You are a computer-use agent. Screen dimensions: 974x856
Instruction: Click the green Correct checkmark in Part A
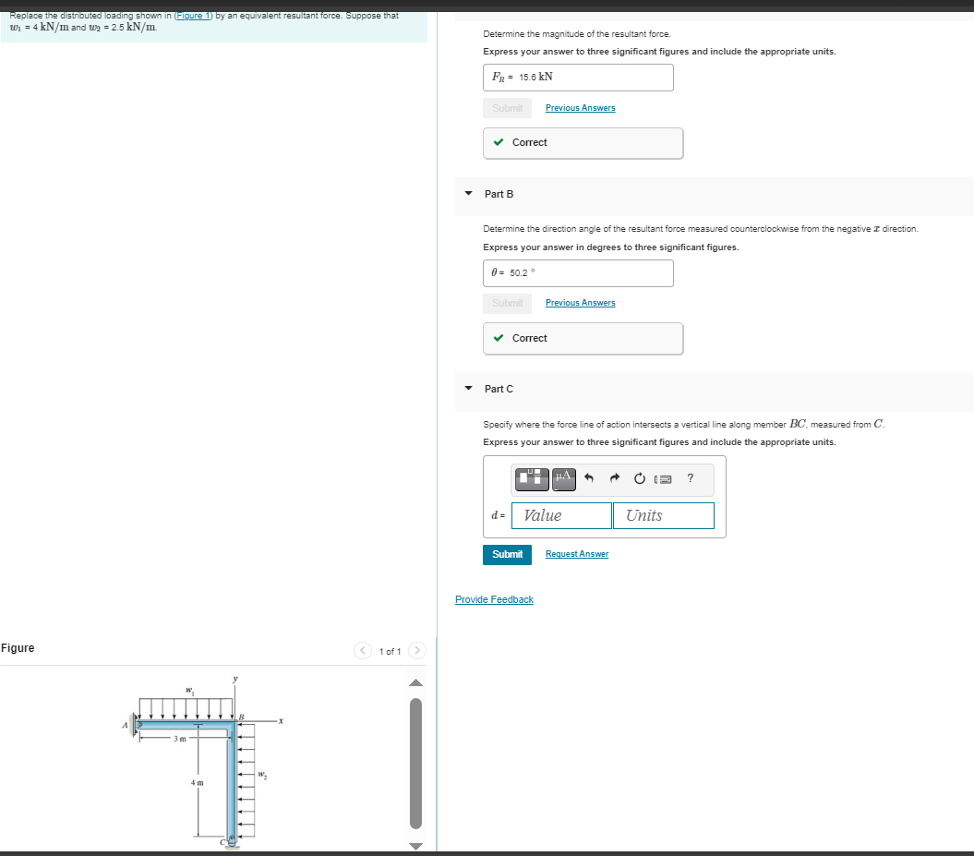click(499, 142)
